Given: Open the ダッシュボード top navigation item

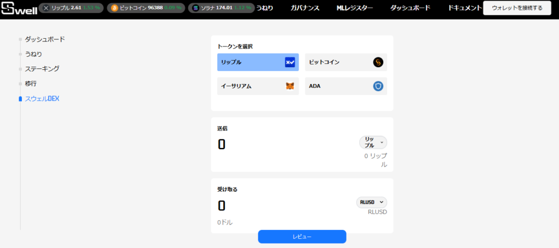Looking at the screenshot, I should [410, 8].
